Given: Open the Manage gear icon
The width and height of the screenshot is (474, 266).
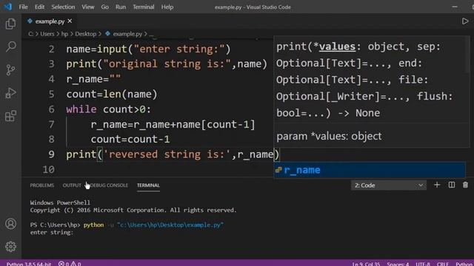Looking at the screenshot, I should [x=10, y=247].
